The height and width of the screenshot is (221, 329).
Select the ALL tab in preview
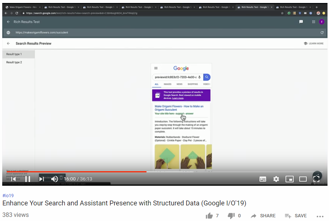[157, 84]
